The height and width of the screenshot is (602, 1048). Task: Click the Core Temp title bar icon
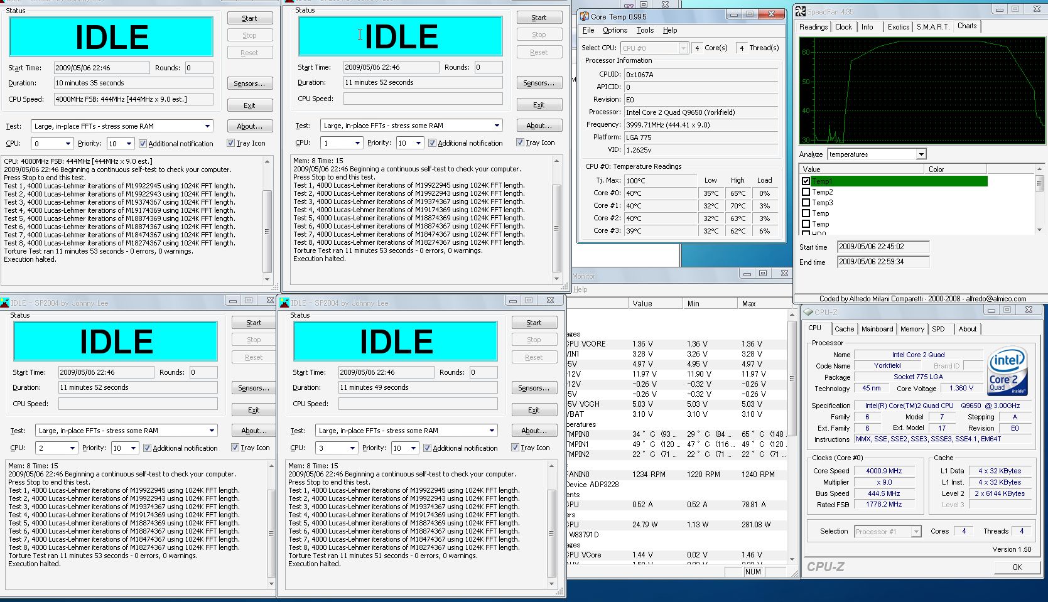(x=584, y=16)
